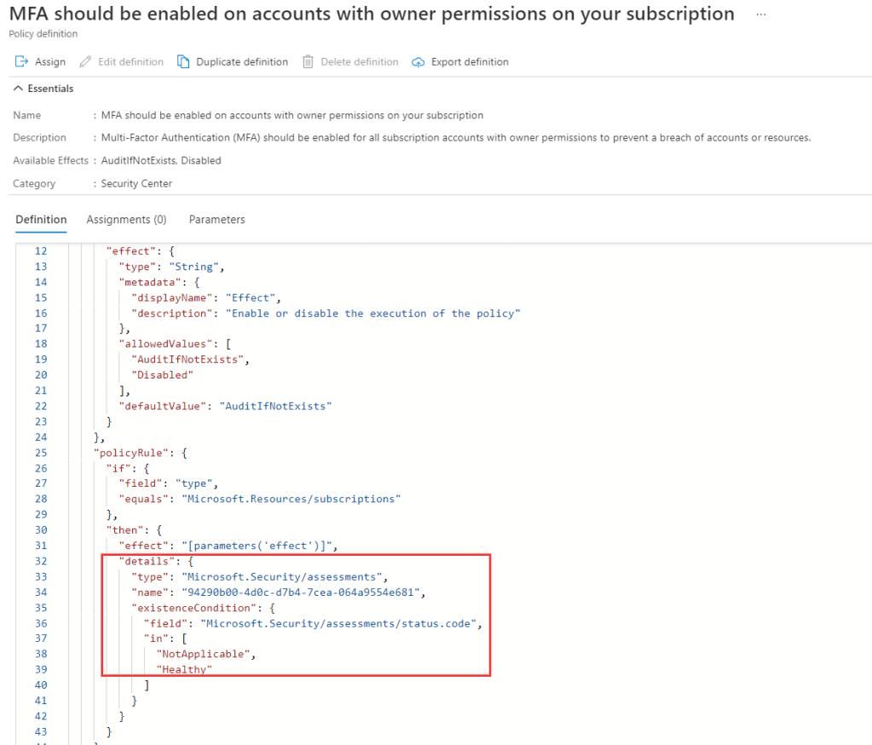The height and width of the screenshot is (745, 872).
Task: Click the Duplicate definition copy icon
Action: [x=183, y=61]
